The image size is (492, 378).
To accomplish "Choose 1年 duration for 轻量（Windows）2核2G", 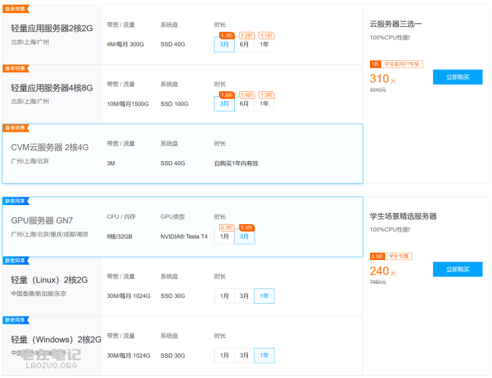I will click(264, 356).
